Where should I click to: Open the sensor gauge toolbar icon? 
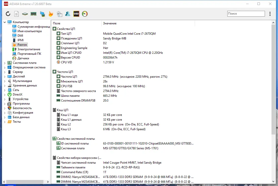[85, 14]
